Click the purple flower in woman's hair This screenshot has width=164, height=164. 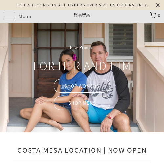click(x=75, y=57)
